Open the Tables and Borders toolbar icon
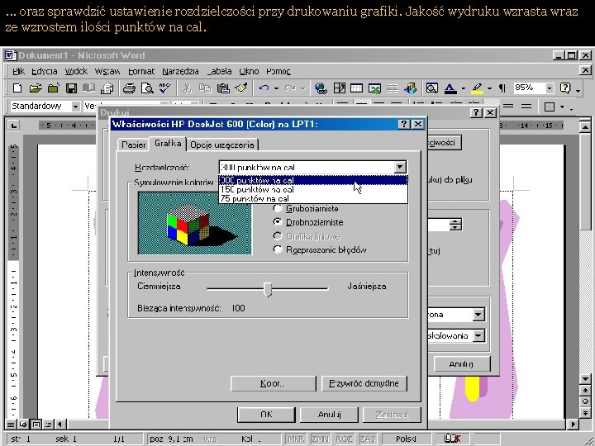 click(x=340, y=88)
